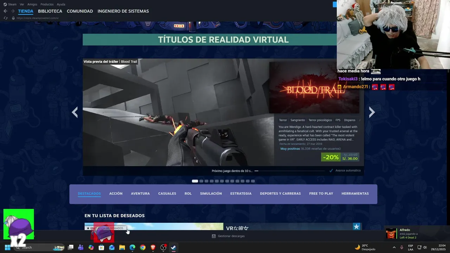This screenshot has height=253, width=450.
Task: Select the SIMULACIÓN category tab
Action: point(211,194)
